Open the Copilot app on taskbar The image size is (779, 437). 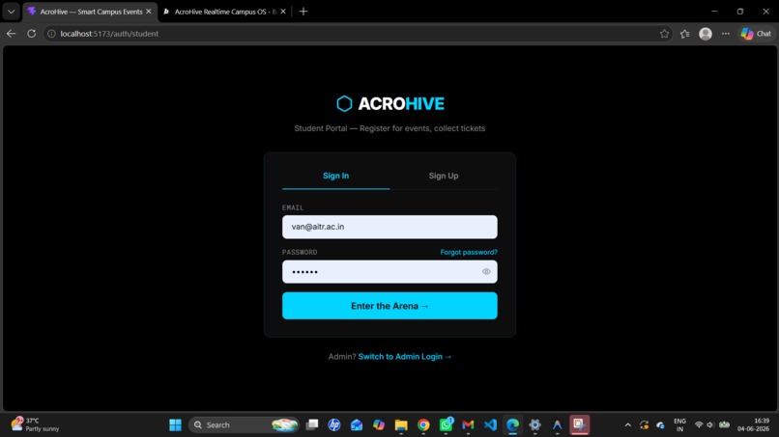(379, 425)
